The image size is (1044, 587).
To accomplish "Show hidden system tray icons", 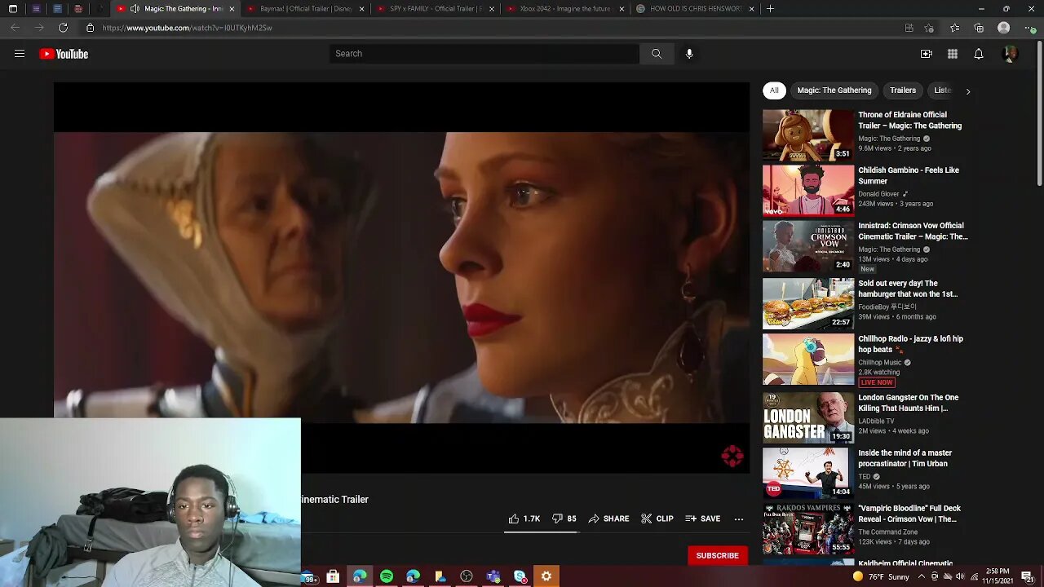I will 921,576.
